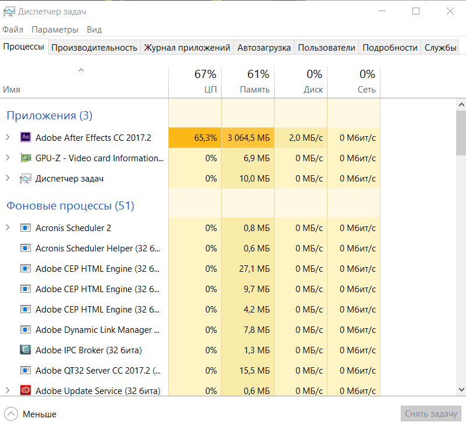Click the Adobe IPC Broker icon

[x=26, y=350]
